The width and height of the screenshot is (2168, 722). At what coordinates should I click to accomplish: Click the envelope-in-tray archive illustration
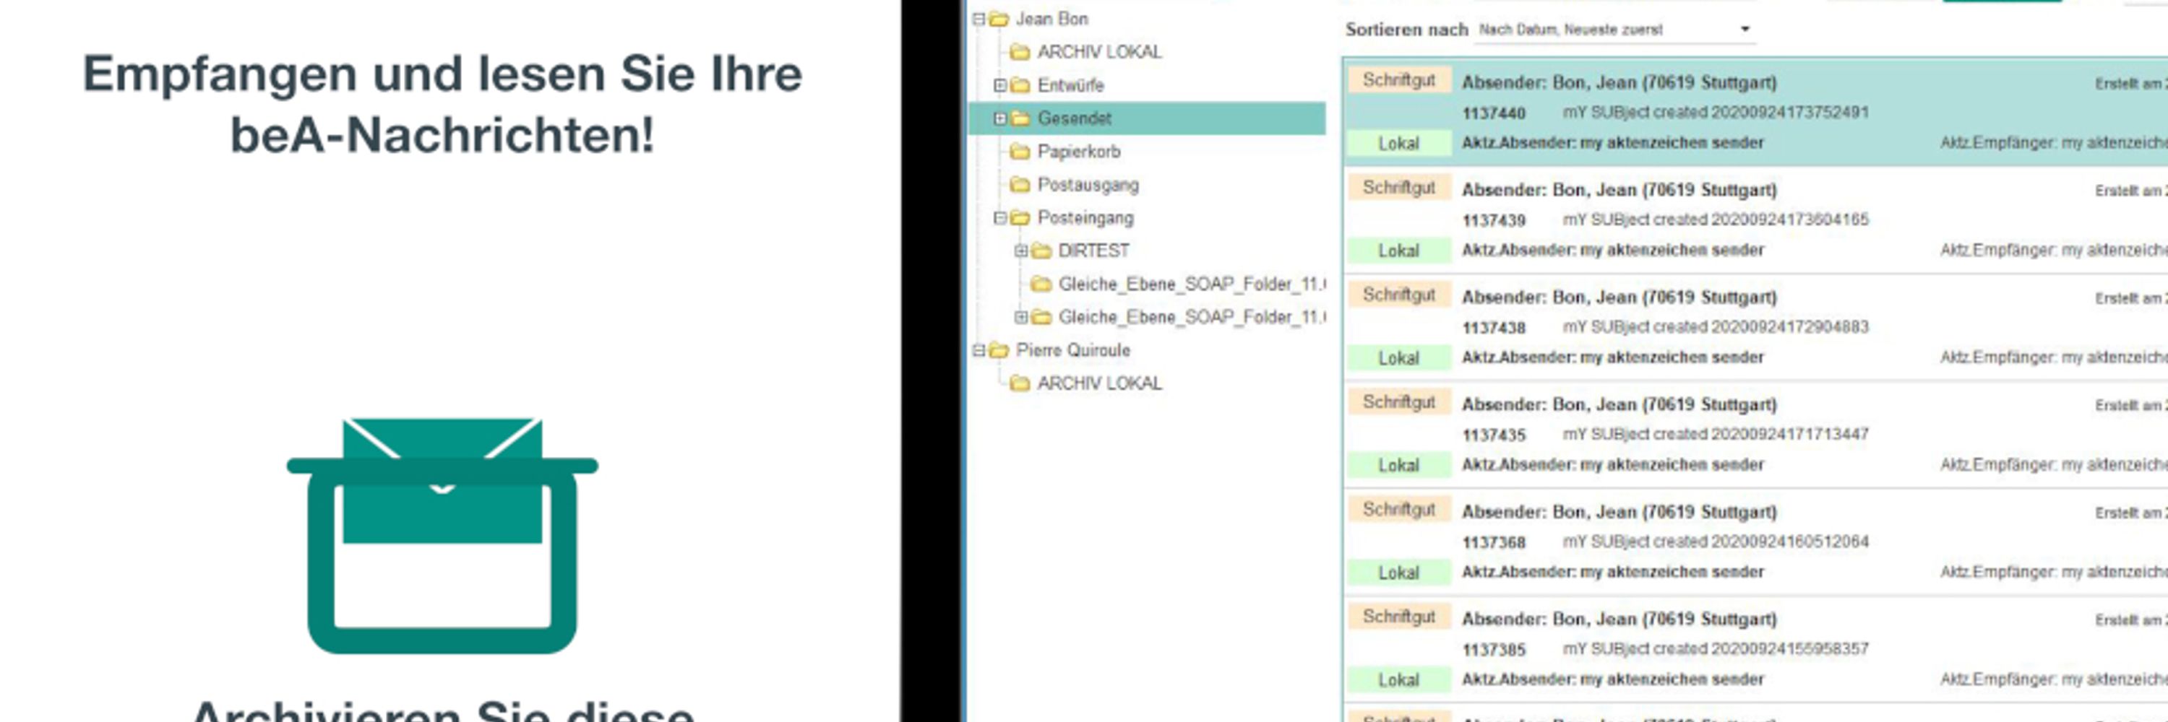coord(442,536)
